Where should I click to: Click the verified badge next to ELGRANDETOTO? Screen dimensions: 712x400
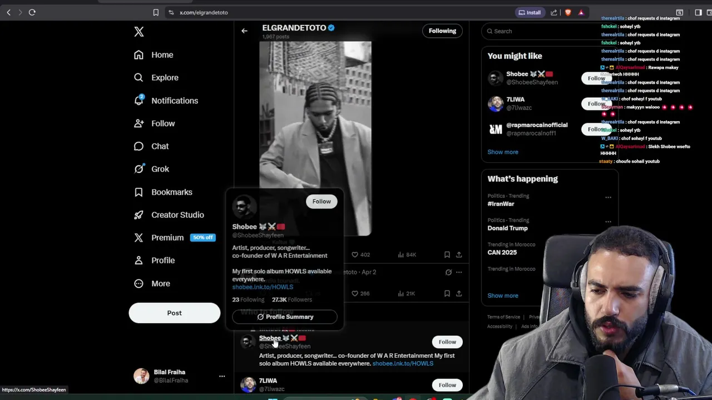(x=331, y=28)
